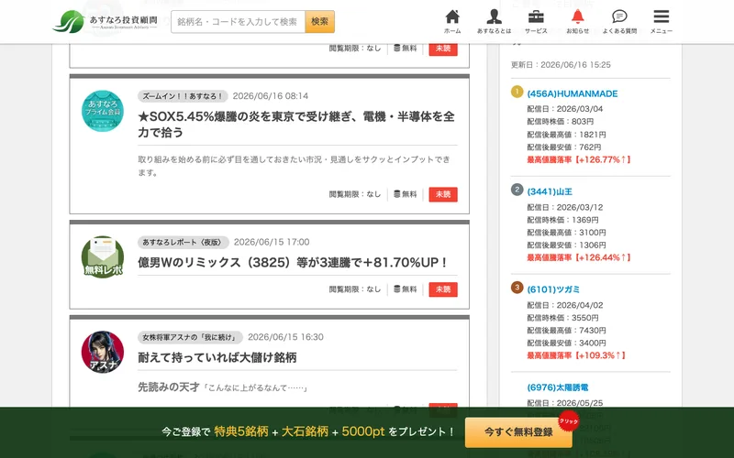
Task: Click the gold rank 1 badge
Action: click(517, 92)
